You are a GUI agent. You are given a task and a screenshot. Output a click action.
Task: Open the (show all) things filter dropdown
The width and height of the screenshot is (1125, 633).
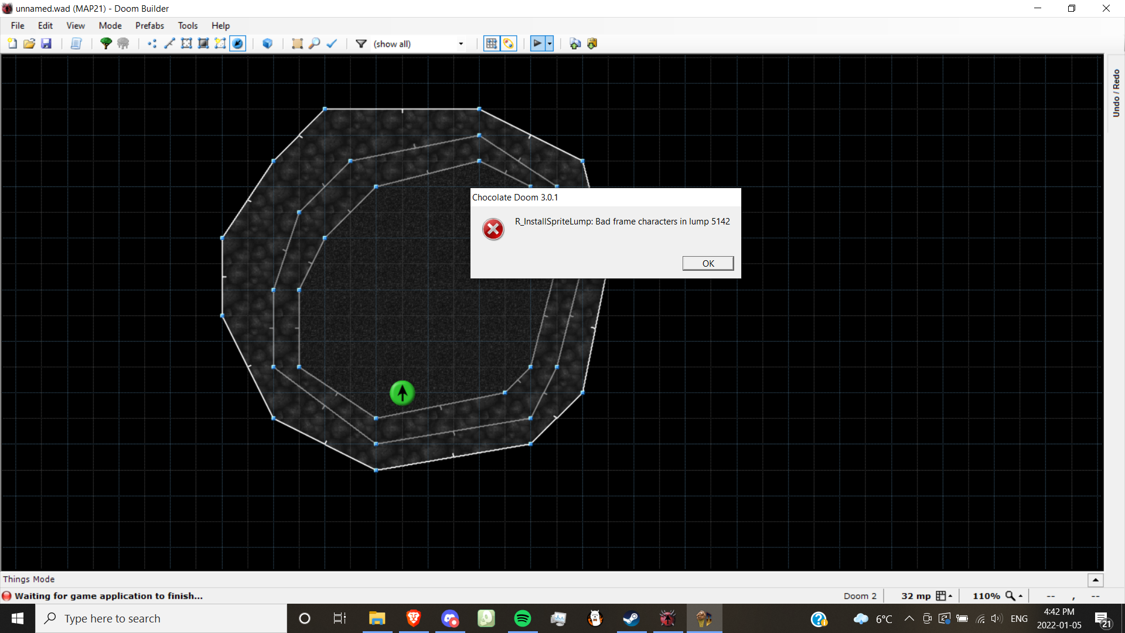point(419,43)
